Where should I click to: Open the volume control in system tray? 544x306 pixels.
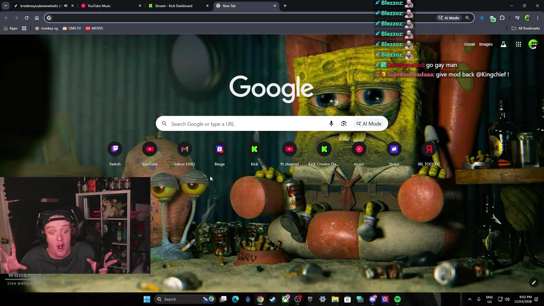click(x=507, y=299)
